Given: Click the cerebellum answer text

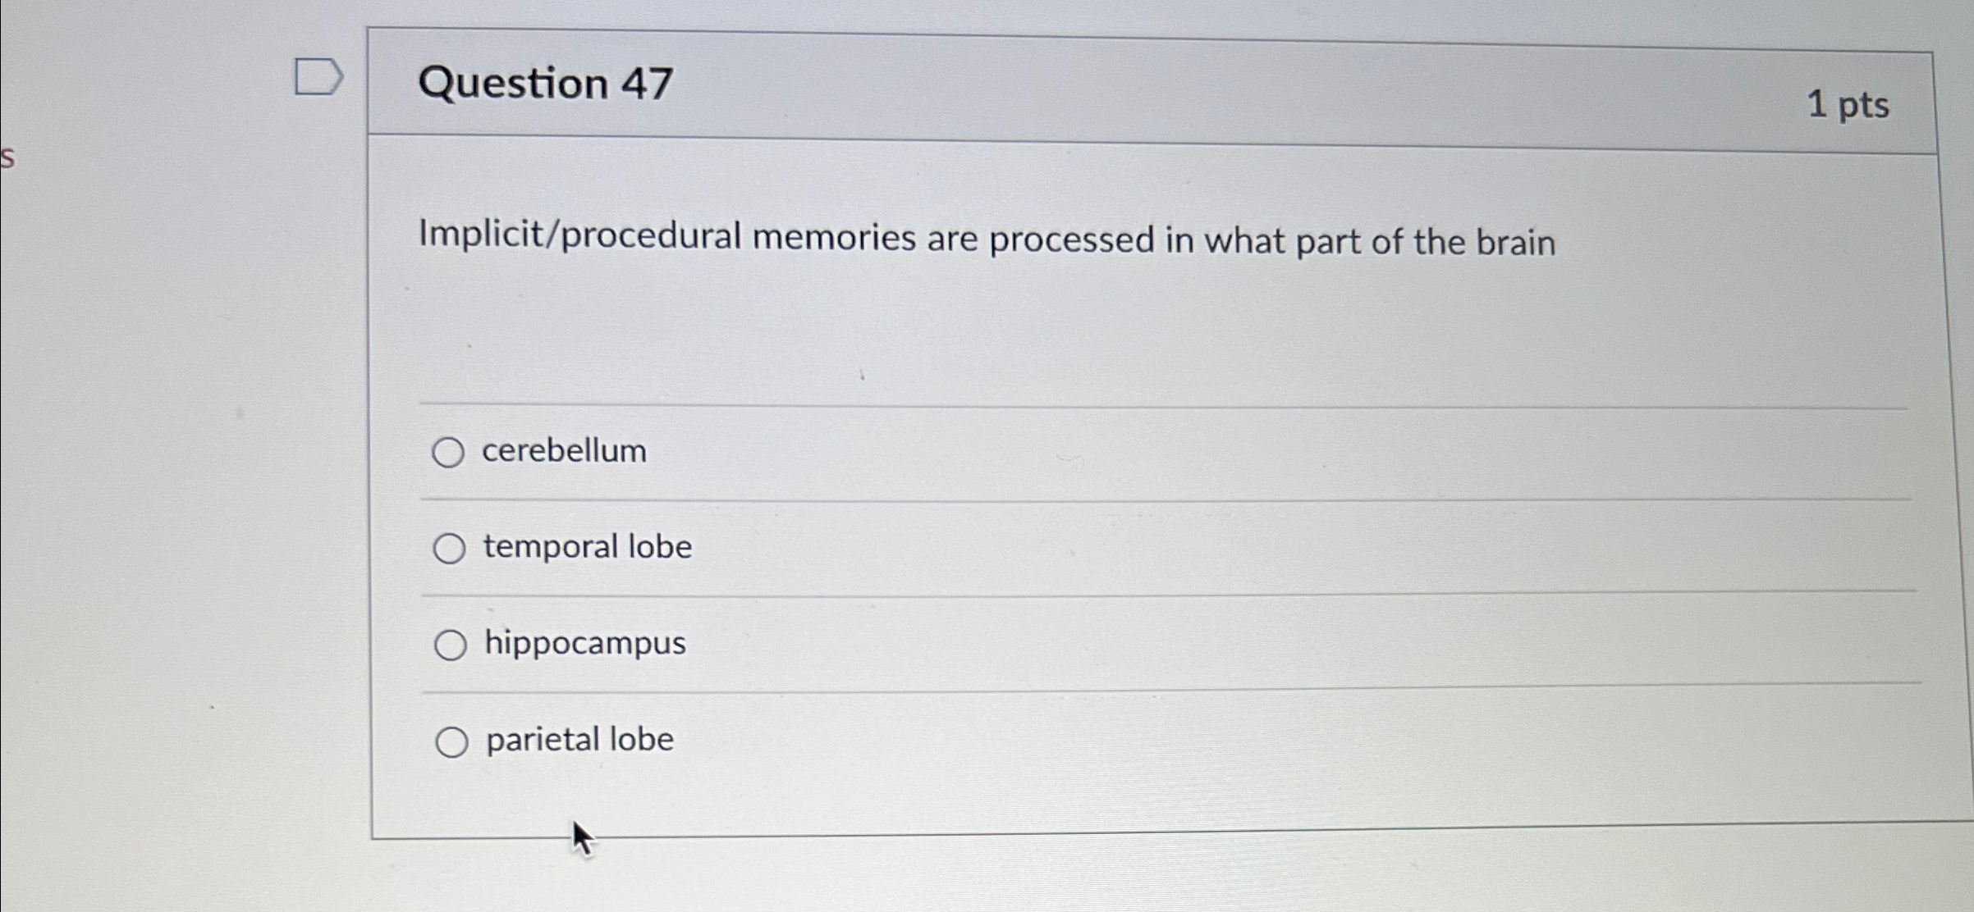Looking at the screenshot, I should tap(563, 451).
